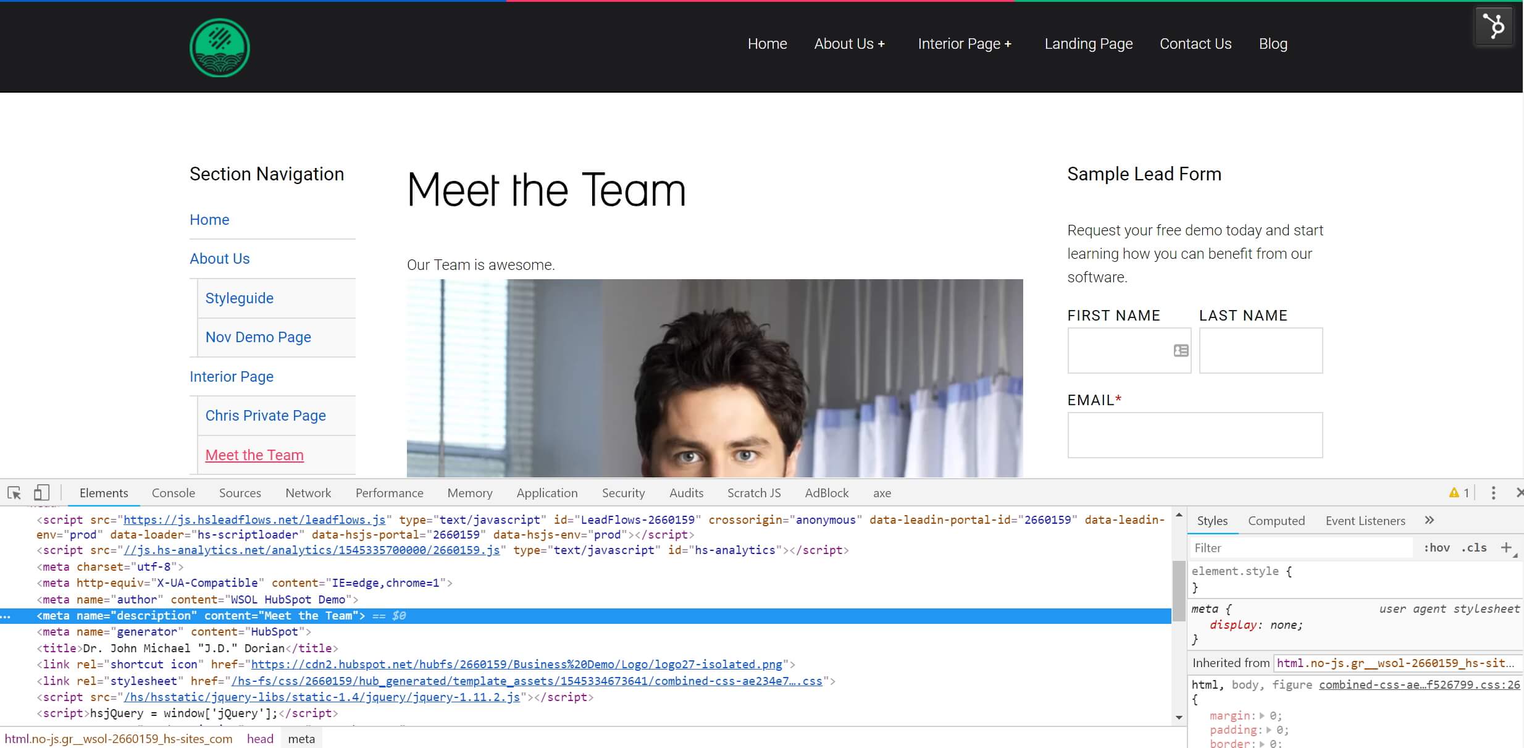This screenshot has width=1524, height=748.
Task: Focus the Email input field
Action: [1195, 435]
